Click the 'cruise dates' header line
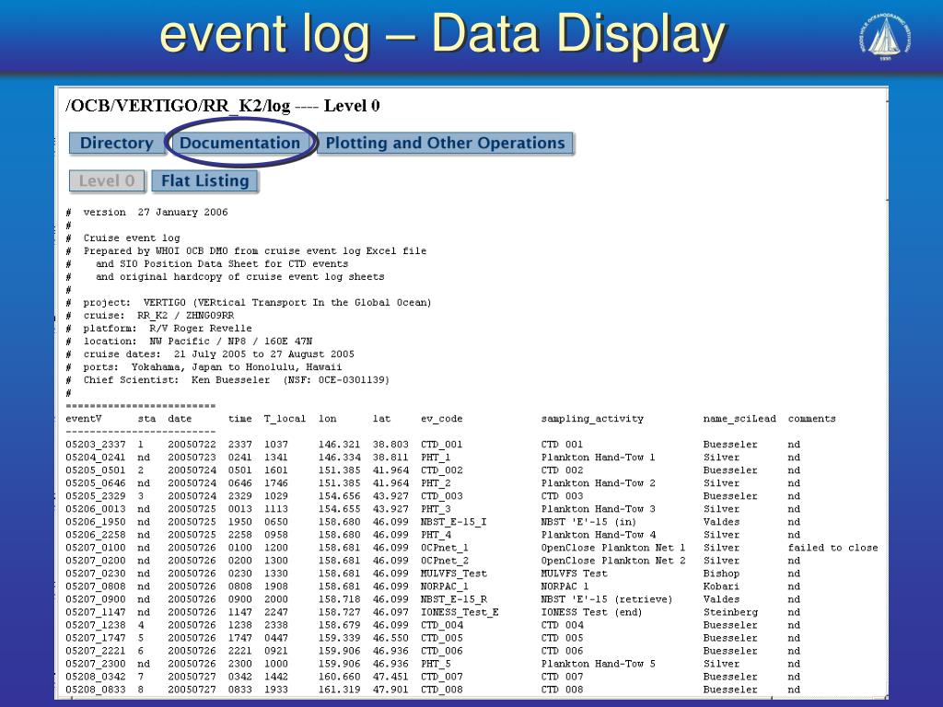 click(210, 354)
